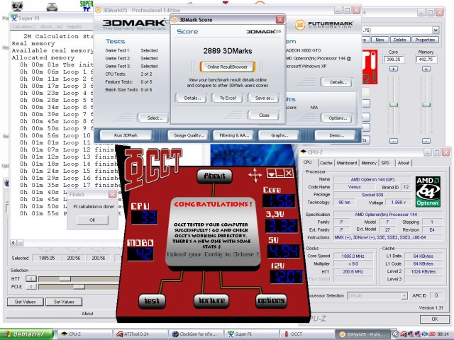Switch to the Memory tab in CPU-Z
The height and width of the screenshot is (340, 454).
coord(369,163)
